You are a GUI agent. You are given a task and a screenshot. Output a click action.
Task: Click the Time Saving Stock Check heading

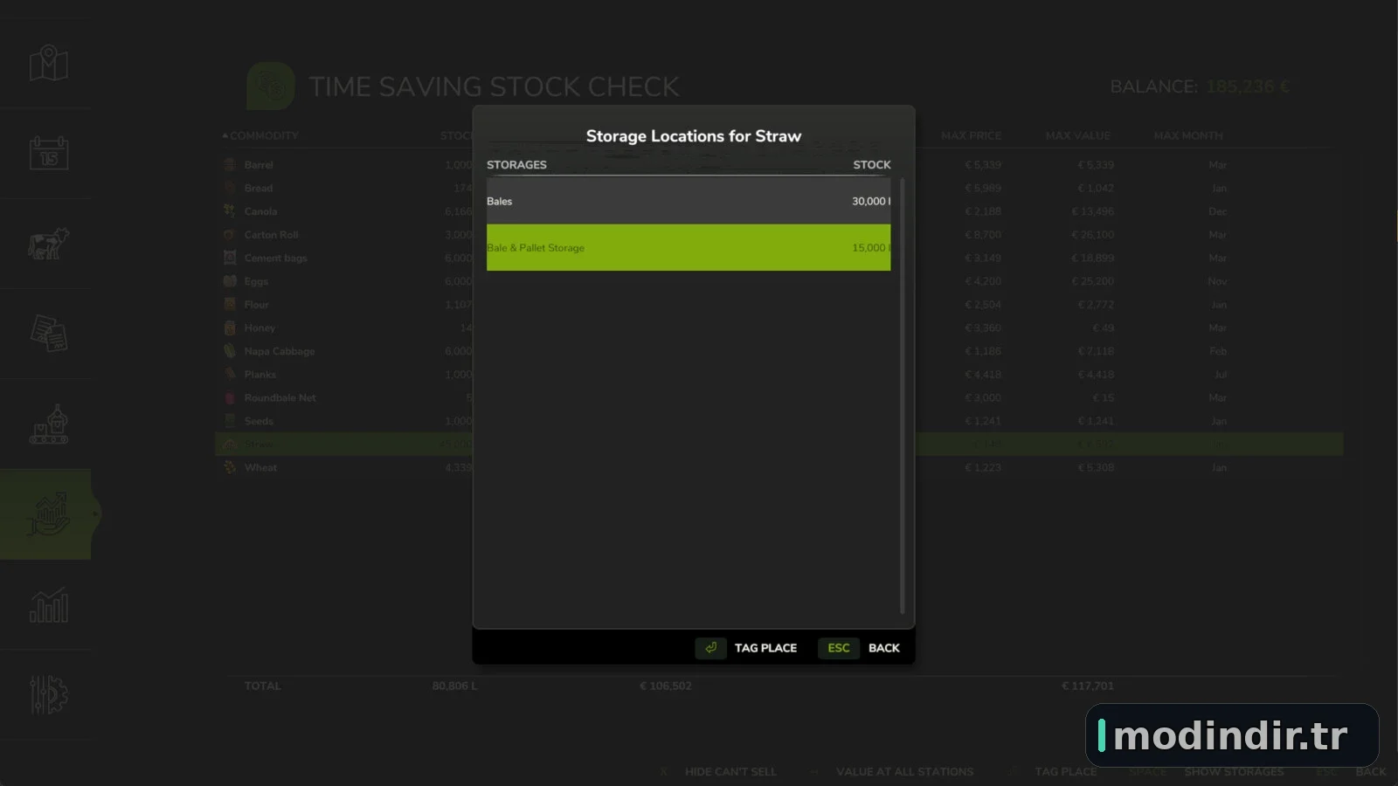tap(494, 86)
